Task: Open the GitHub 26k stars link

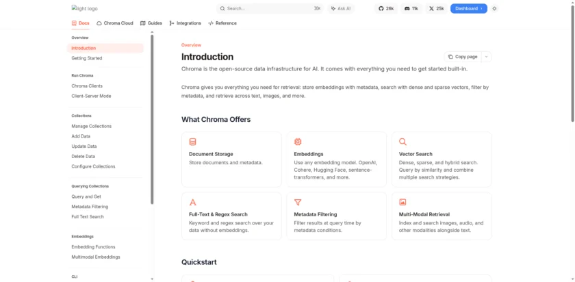Action: [x=386, y=9]
